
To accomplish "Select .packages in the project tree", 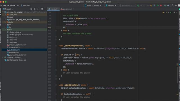I will [x=13, y=42].
